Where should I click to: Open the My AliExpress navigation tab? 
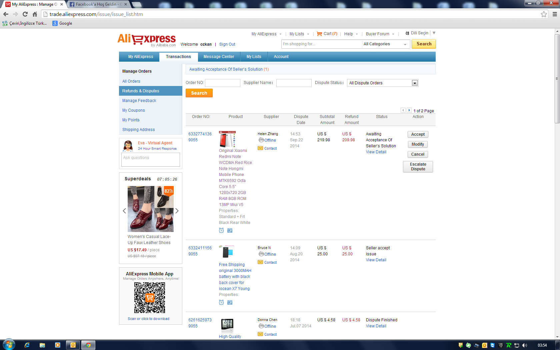(141, 57)
